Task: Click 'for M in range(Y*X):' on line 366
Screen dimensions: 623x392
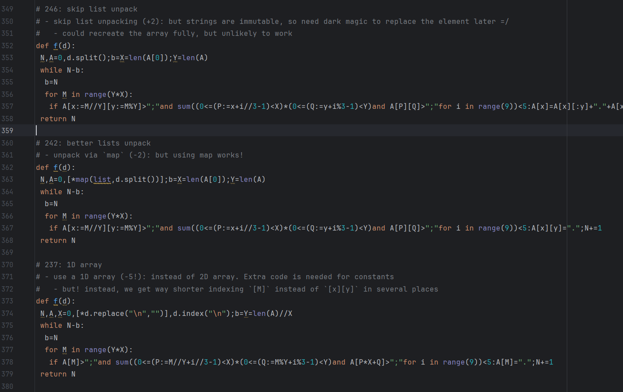Action: [88, 216]
